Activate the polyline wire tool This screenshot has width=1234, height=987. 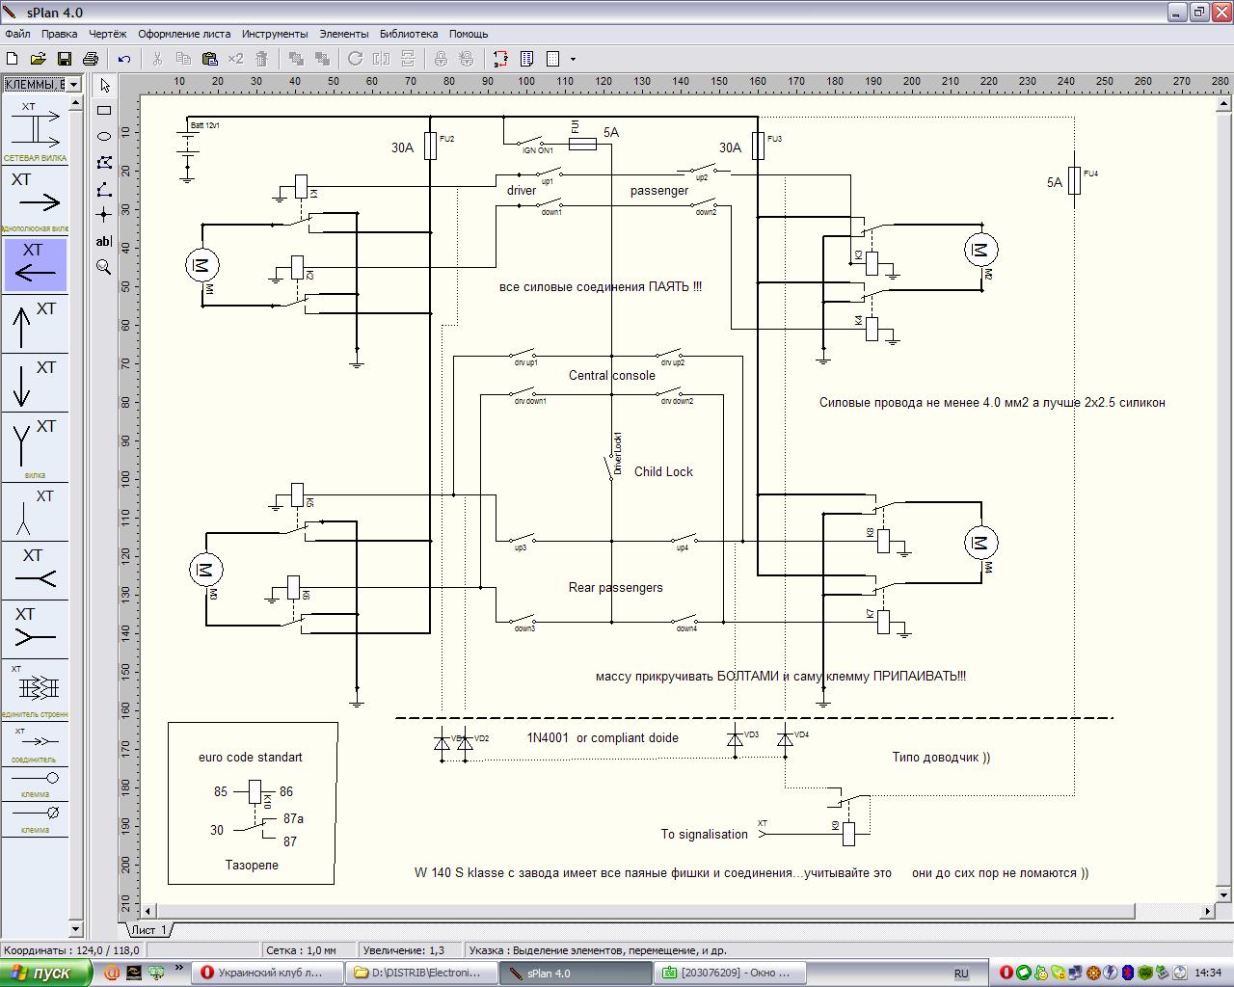104,189
